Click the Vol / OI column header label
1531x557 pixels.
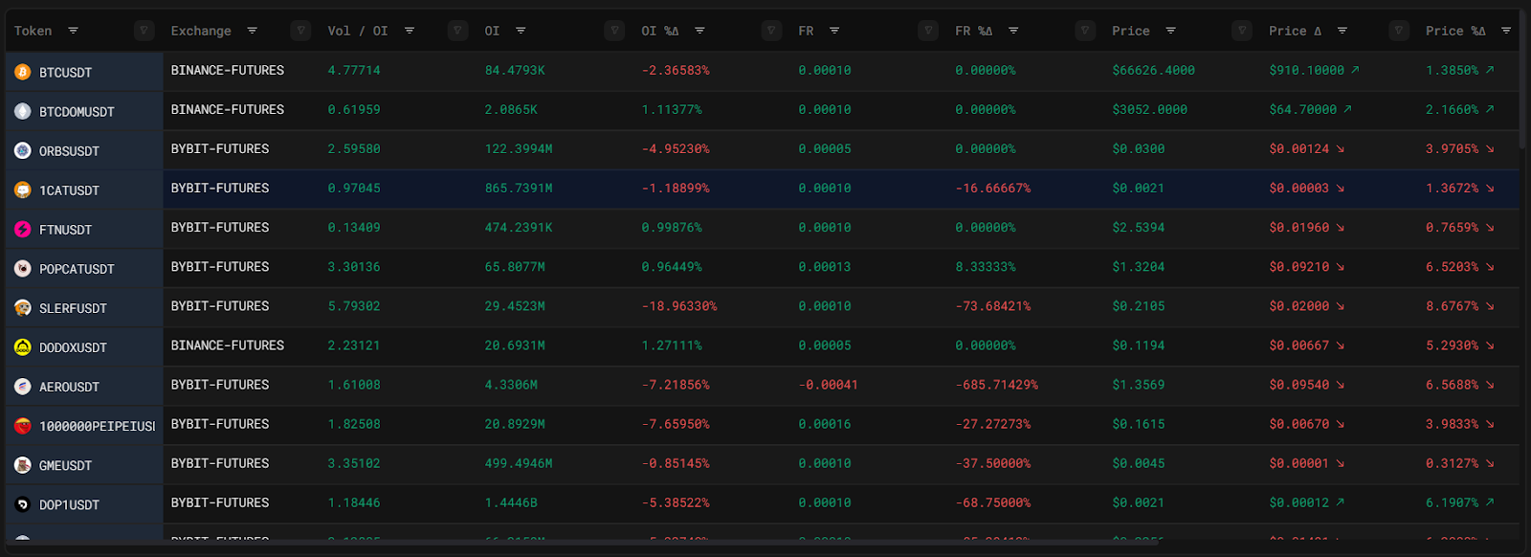(358, 31)
